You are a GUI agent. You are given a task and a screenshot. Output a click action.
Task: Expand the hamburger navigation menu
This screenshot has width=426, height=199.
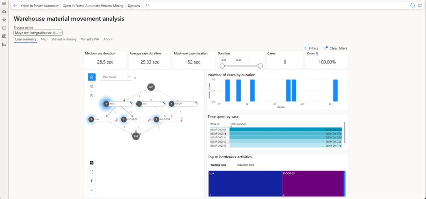point(4,4)
